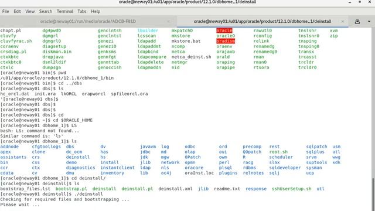Open the Help menu
The image size is (375, 211).
click(x=96, y=11)
